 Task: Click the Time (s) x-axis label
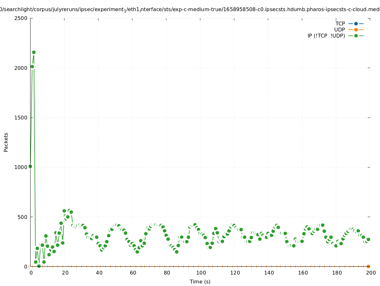coord(200,282)
